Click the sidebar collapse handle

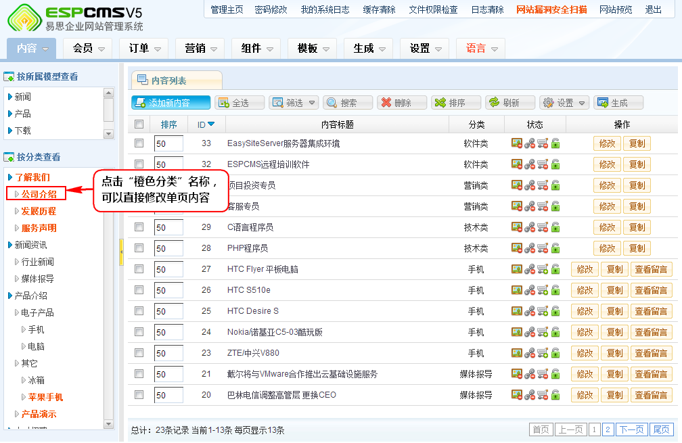pyautogui.click(x=121, y=252)
